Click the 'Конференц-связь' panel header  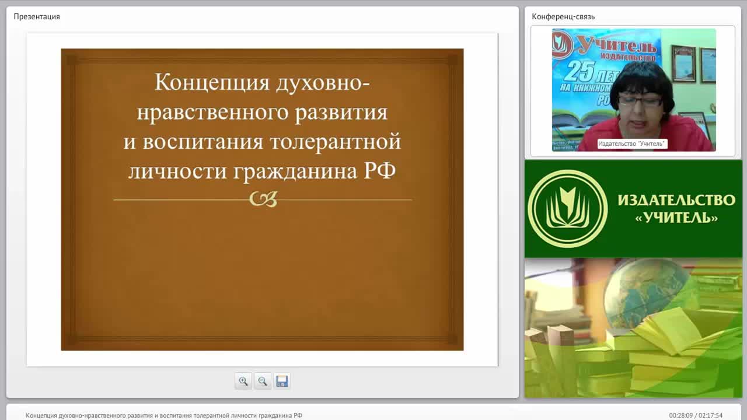pyautogui.click(x=563, y=16)
